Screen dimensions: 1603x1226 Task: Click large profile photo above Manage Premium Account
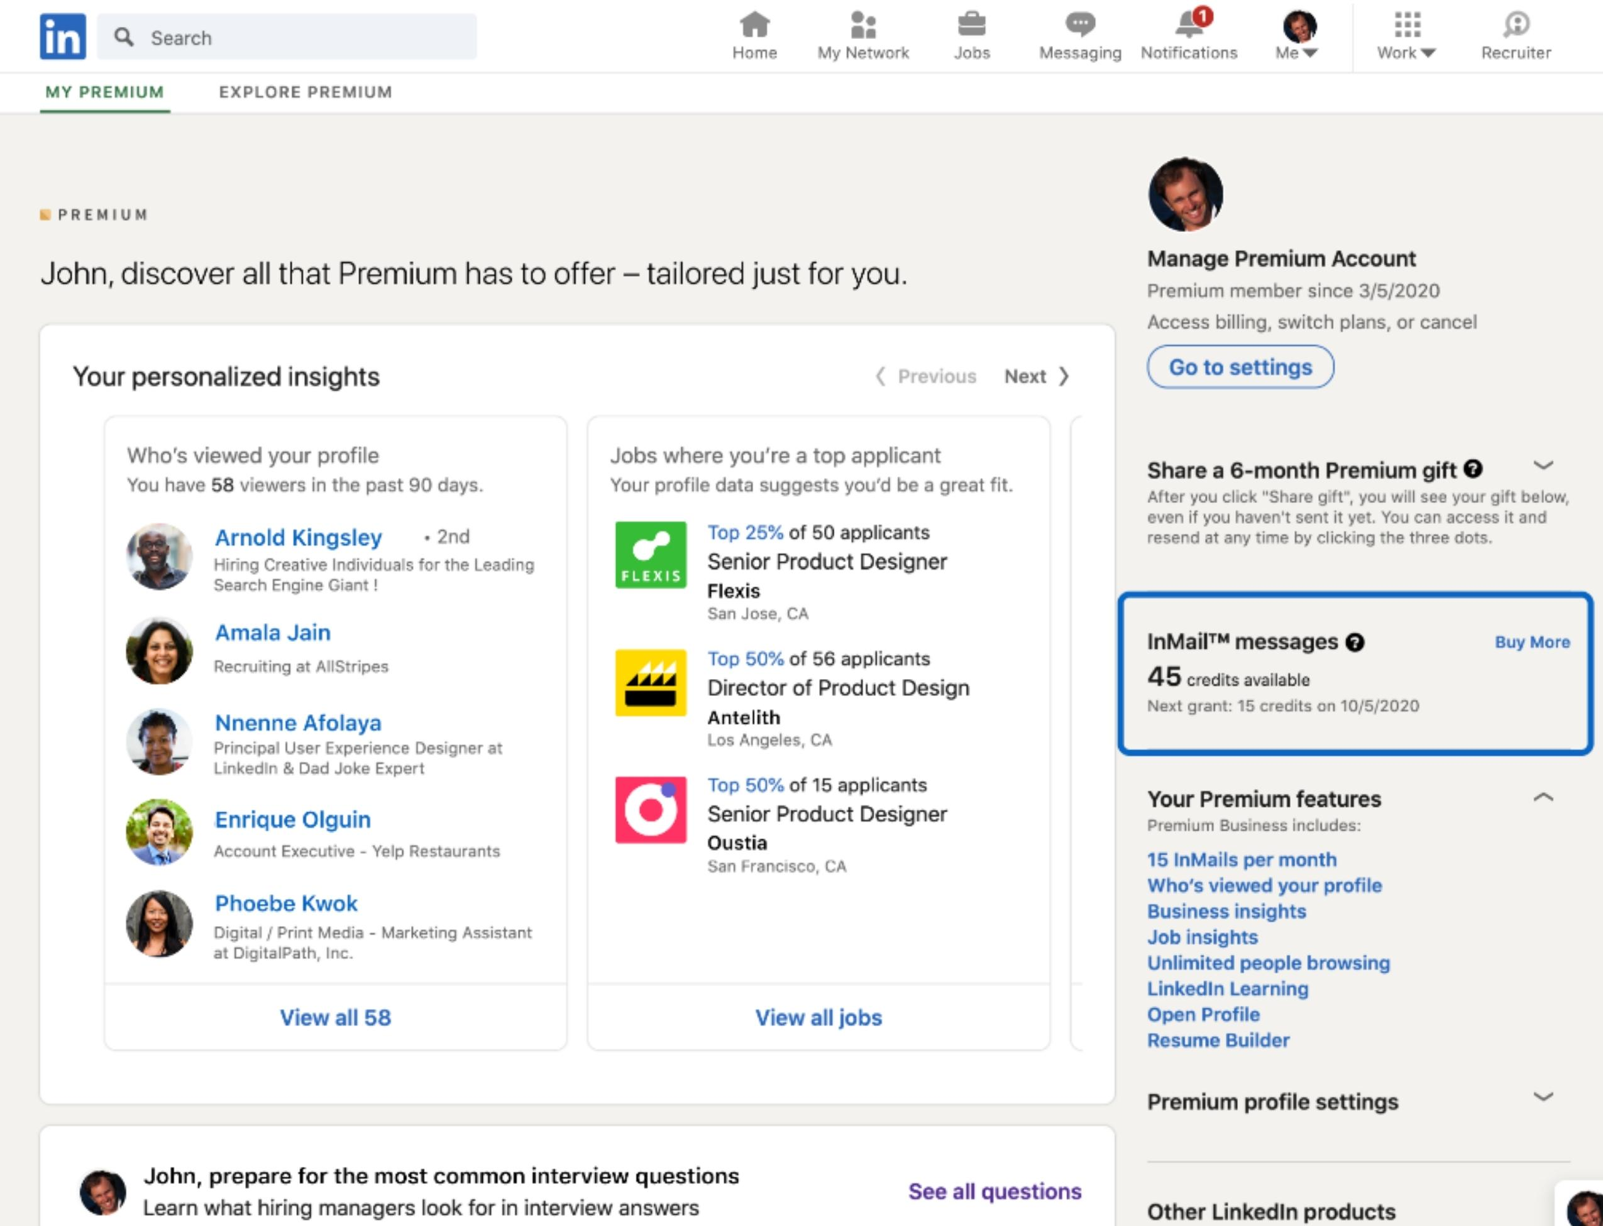tap(1185, 194)
